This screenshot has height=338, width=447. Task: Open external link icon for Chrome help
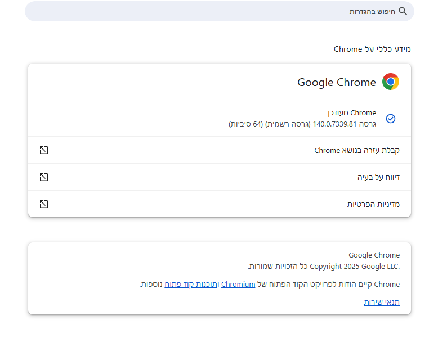44,150
